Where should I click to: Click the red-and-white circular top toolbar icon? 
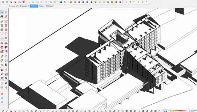(x=24, y=2)
